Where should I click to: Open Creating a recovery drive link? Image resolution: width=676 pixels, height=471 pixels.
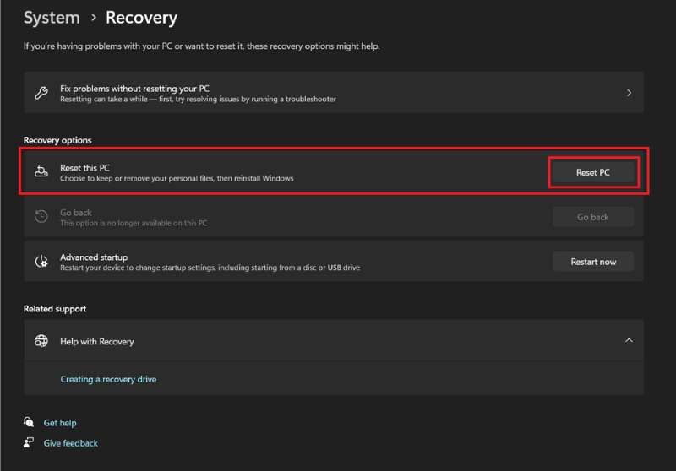108,379
